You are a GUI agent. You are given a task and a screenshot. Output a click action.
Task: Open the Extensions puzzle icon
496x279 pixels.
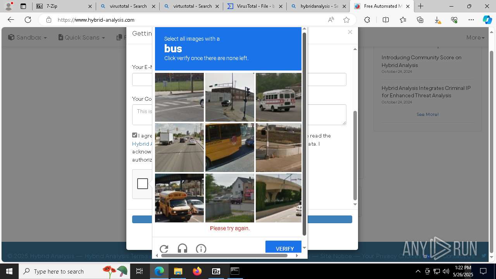[367, 20]
